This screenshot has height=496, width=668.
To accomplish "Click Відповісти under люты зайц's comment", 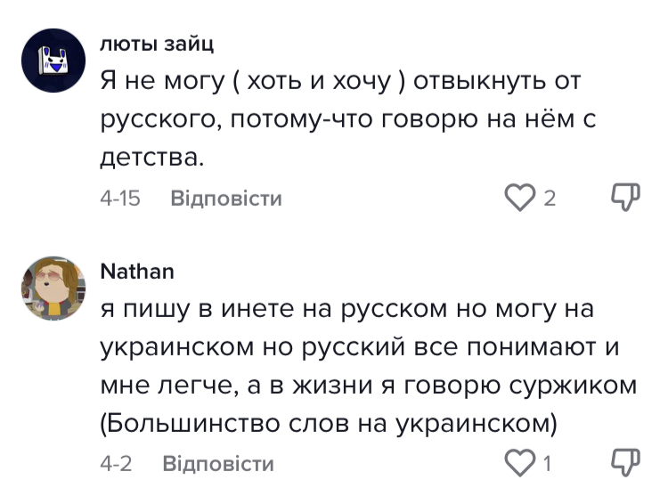I will tap(225, 199).
